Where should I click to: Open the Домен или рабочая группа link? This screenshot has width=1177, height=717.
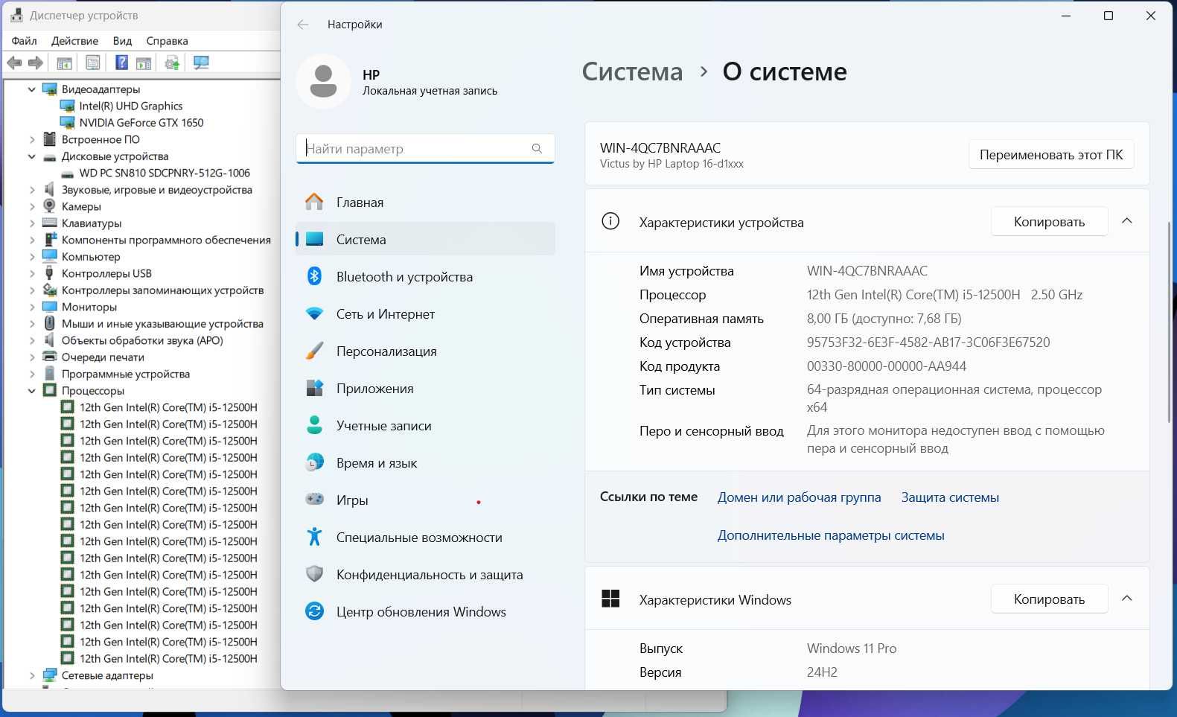click(x=799, y=497)
